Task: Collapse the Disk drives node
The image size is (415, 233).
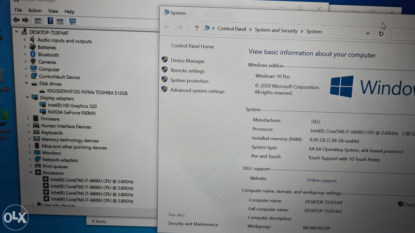Action: click(26, 83)
